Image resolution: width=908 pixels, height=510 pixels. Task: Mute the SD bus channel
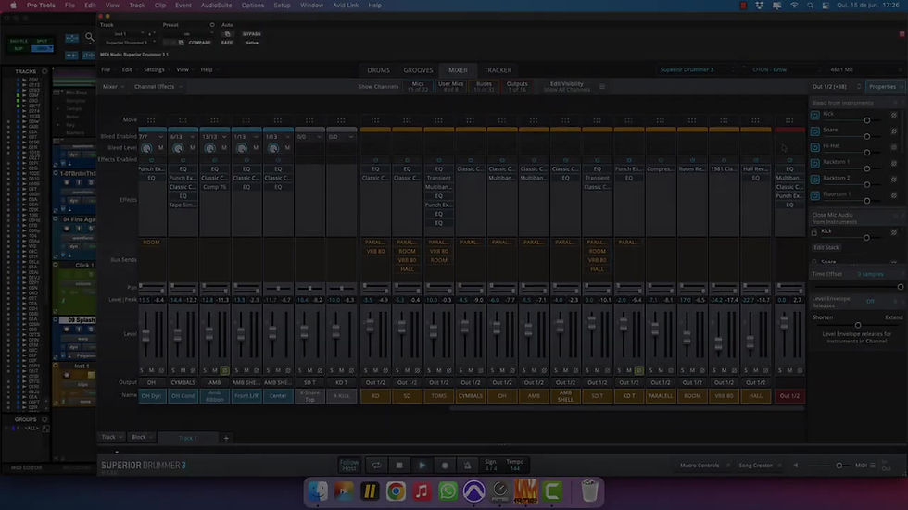407,370
